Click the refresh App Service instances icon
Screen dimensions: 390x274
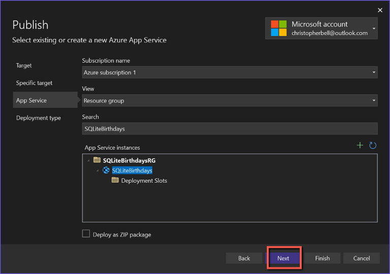373,145
